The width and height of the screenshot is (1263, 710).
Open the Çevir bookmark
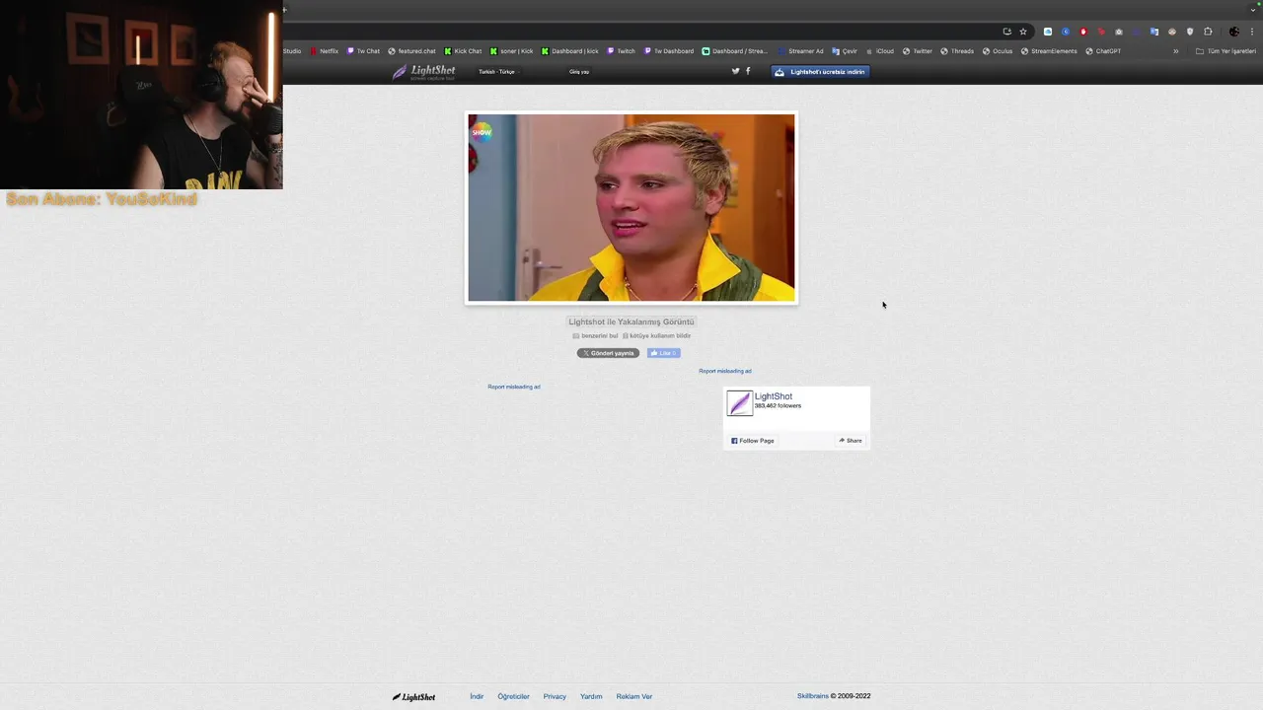(x=845, y=51)
